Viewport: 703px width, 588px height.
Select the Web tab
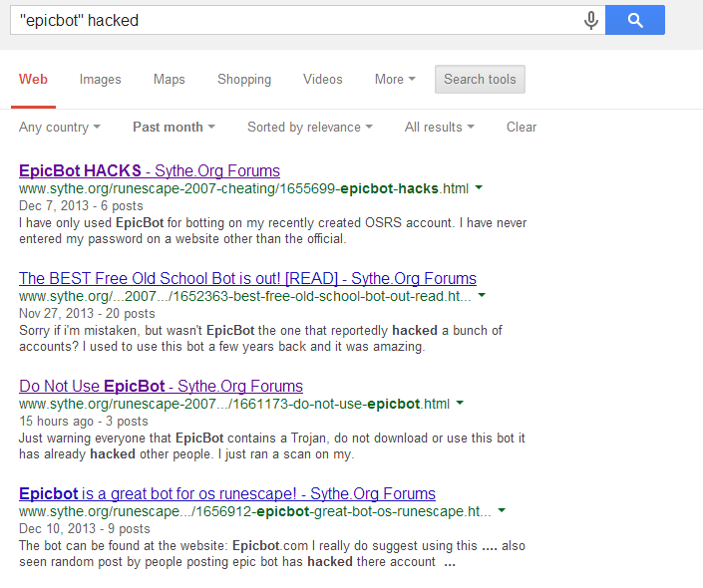pyautogui.click(x=33, y=80)
